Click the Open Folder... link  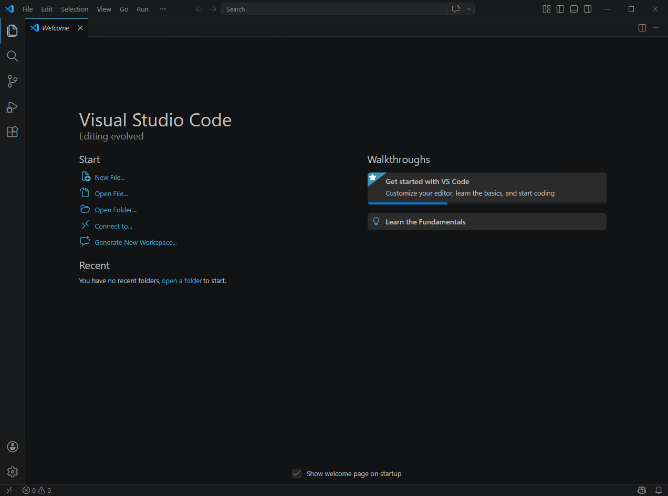tap(116, 210)
